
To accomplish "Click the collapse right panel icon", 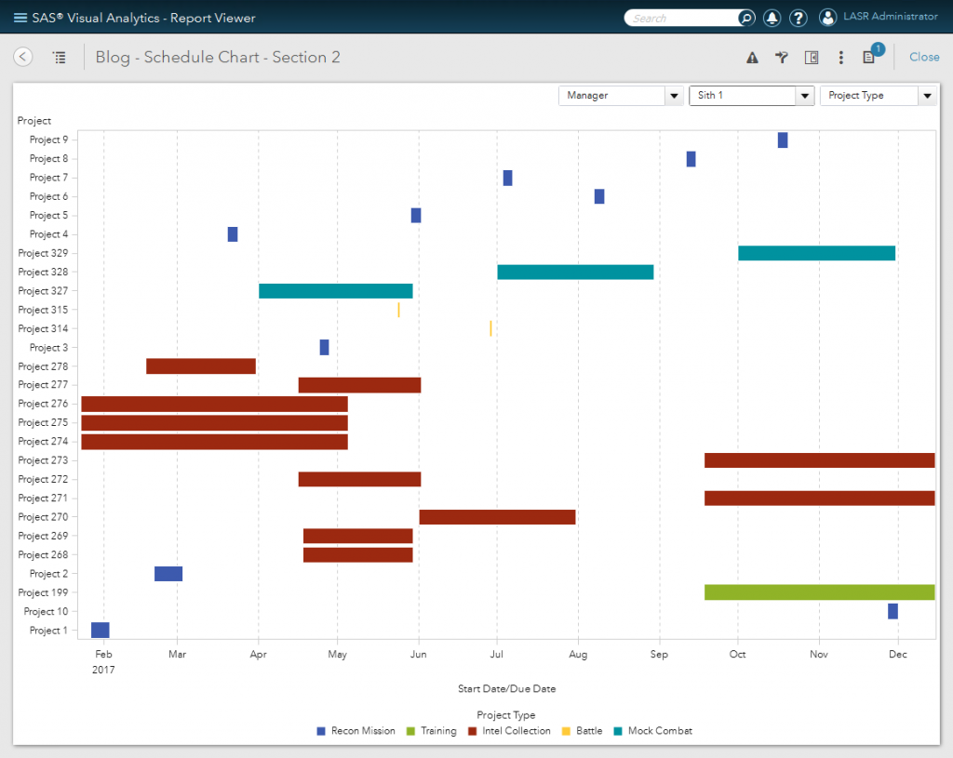I will 811,57.
